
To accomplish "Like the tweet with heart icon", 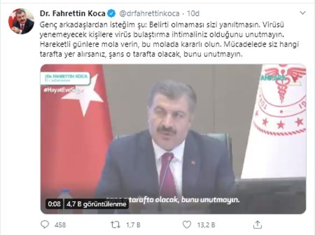I will pyautogui.click(x=187, y=225).
